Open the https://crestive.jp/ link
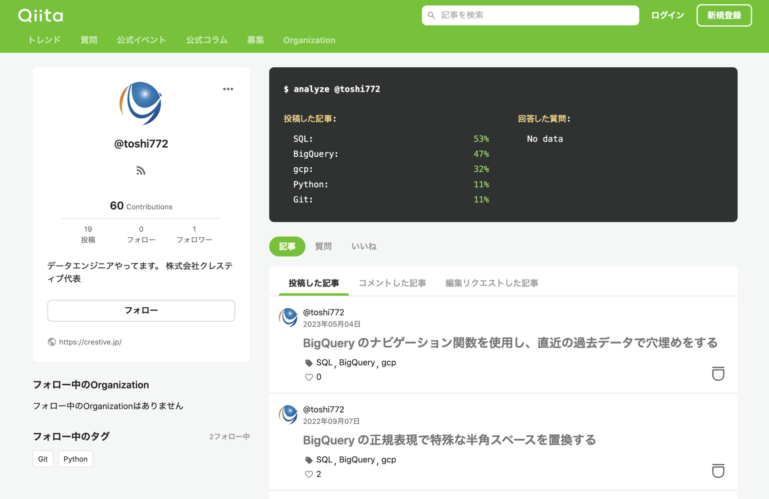Screen dimensions: 769x499 [x=90, y=342]
